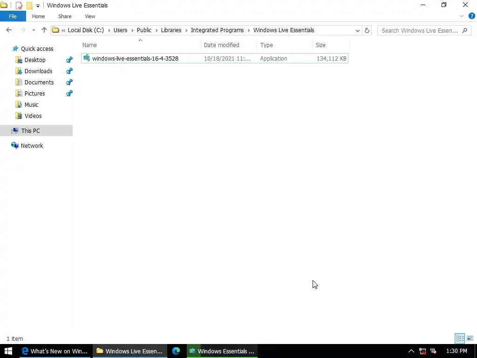Image resolution: width=477 pixels, height=358 pixels.
Task: Click the Application type cell
Action: pyautogui.click(x=273, y=58)
